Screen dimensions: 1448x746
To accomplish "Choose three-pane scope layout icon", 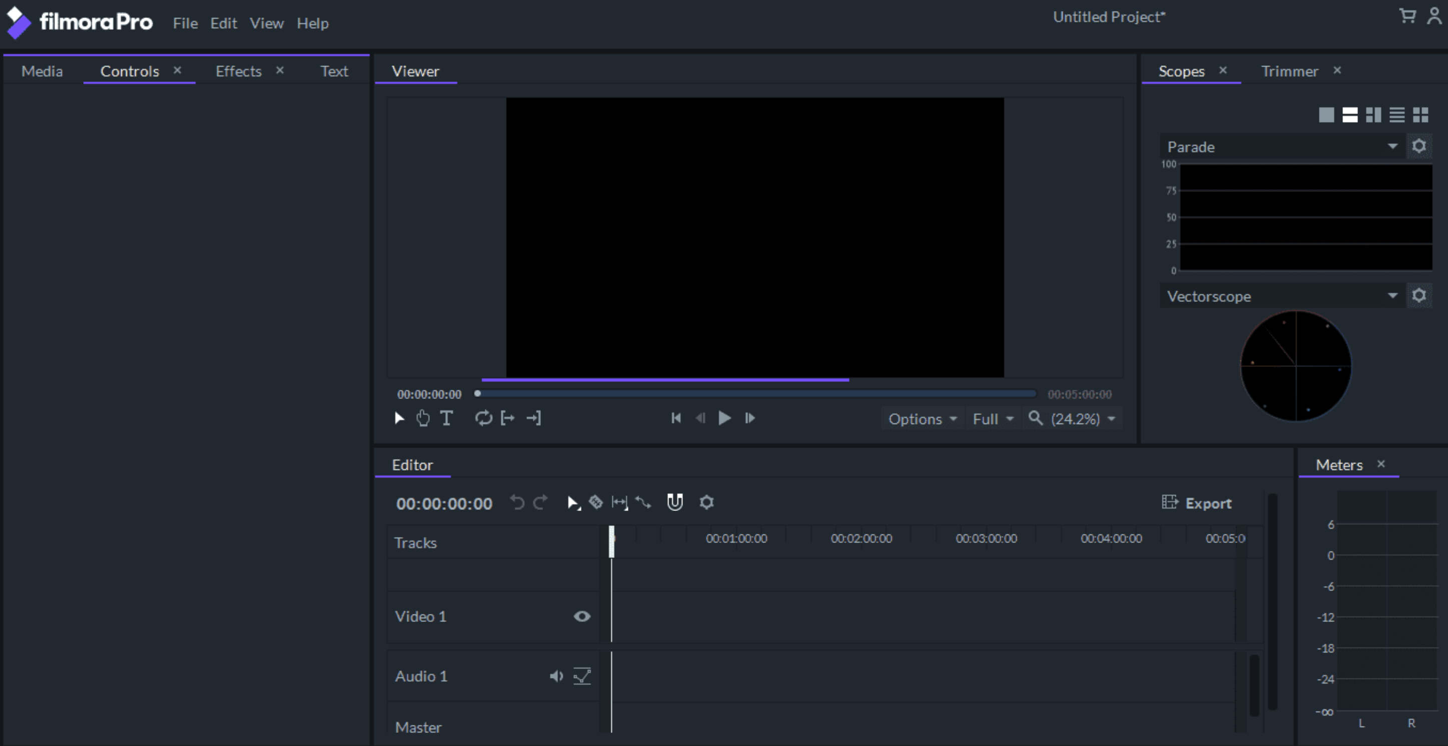I will tap(1374, 114).
